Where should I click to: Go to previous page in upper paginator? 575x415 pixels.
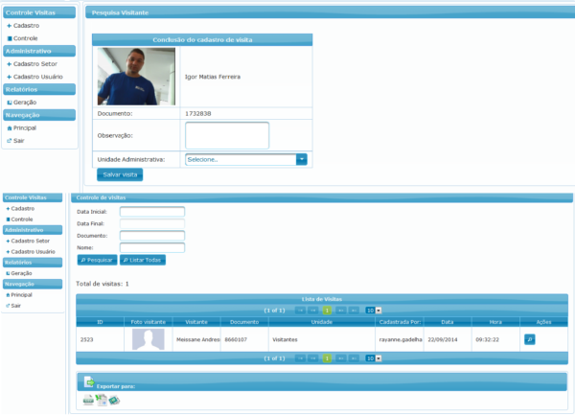[313, 311]
